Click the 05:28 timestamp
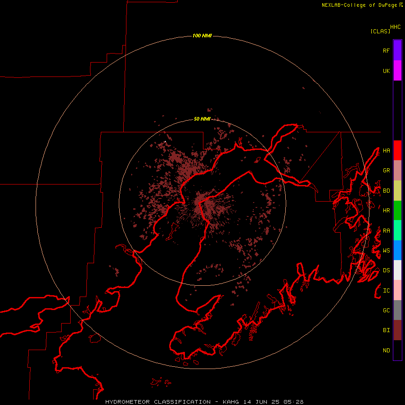Viewport: 405px width, 405px height. coord(293,402)
